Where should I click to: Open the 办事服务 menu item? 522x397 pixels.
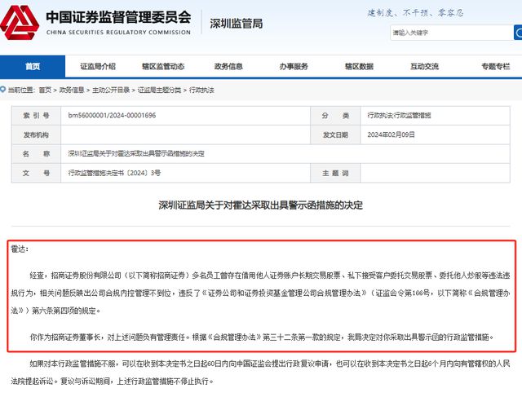click(x=294, y=66)
